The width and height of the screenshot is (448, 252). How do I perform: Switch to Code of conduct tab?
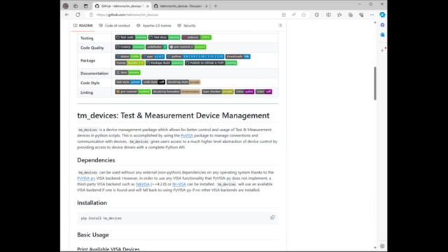[114, 25]
